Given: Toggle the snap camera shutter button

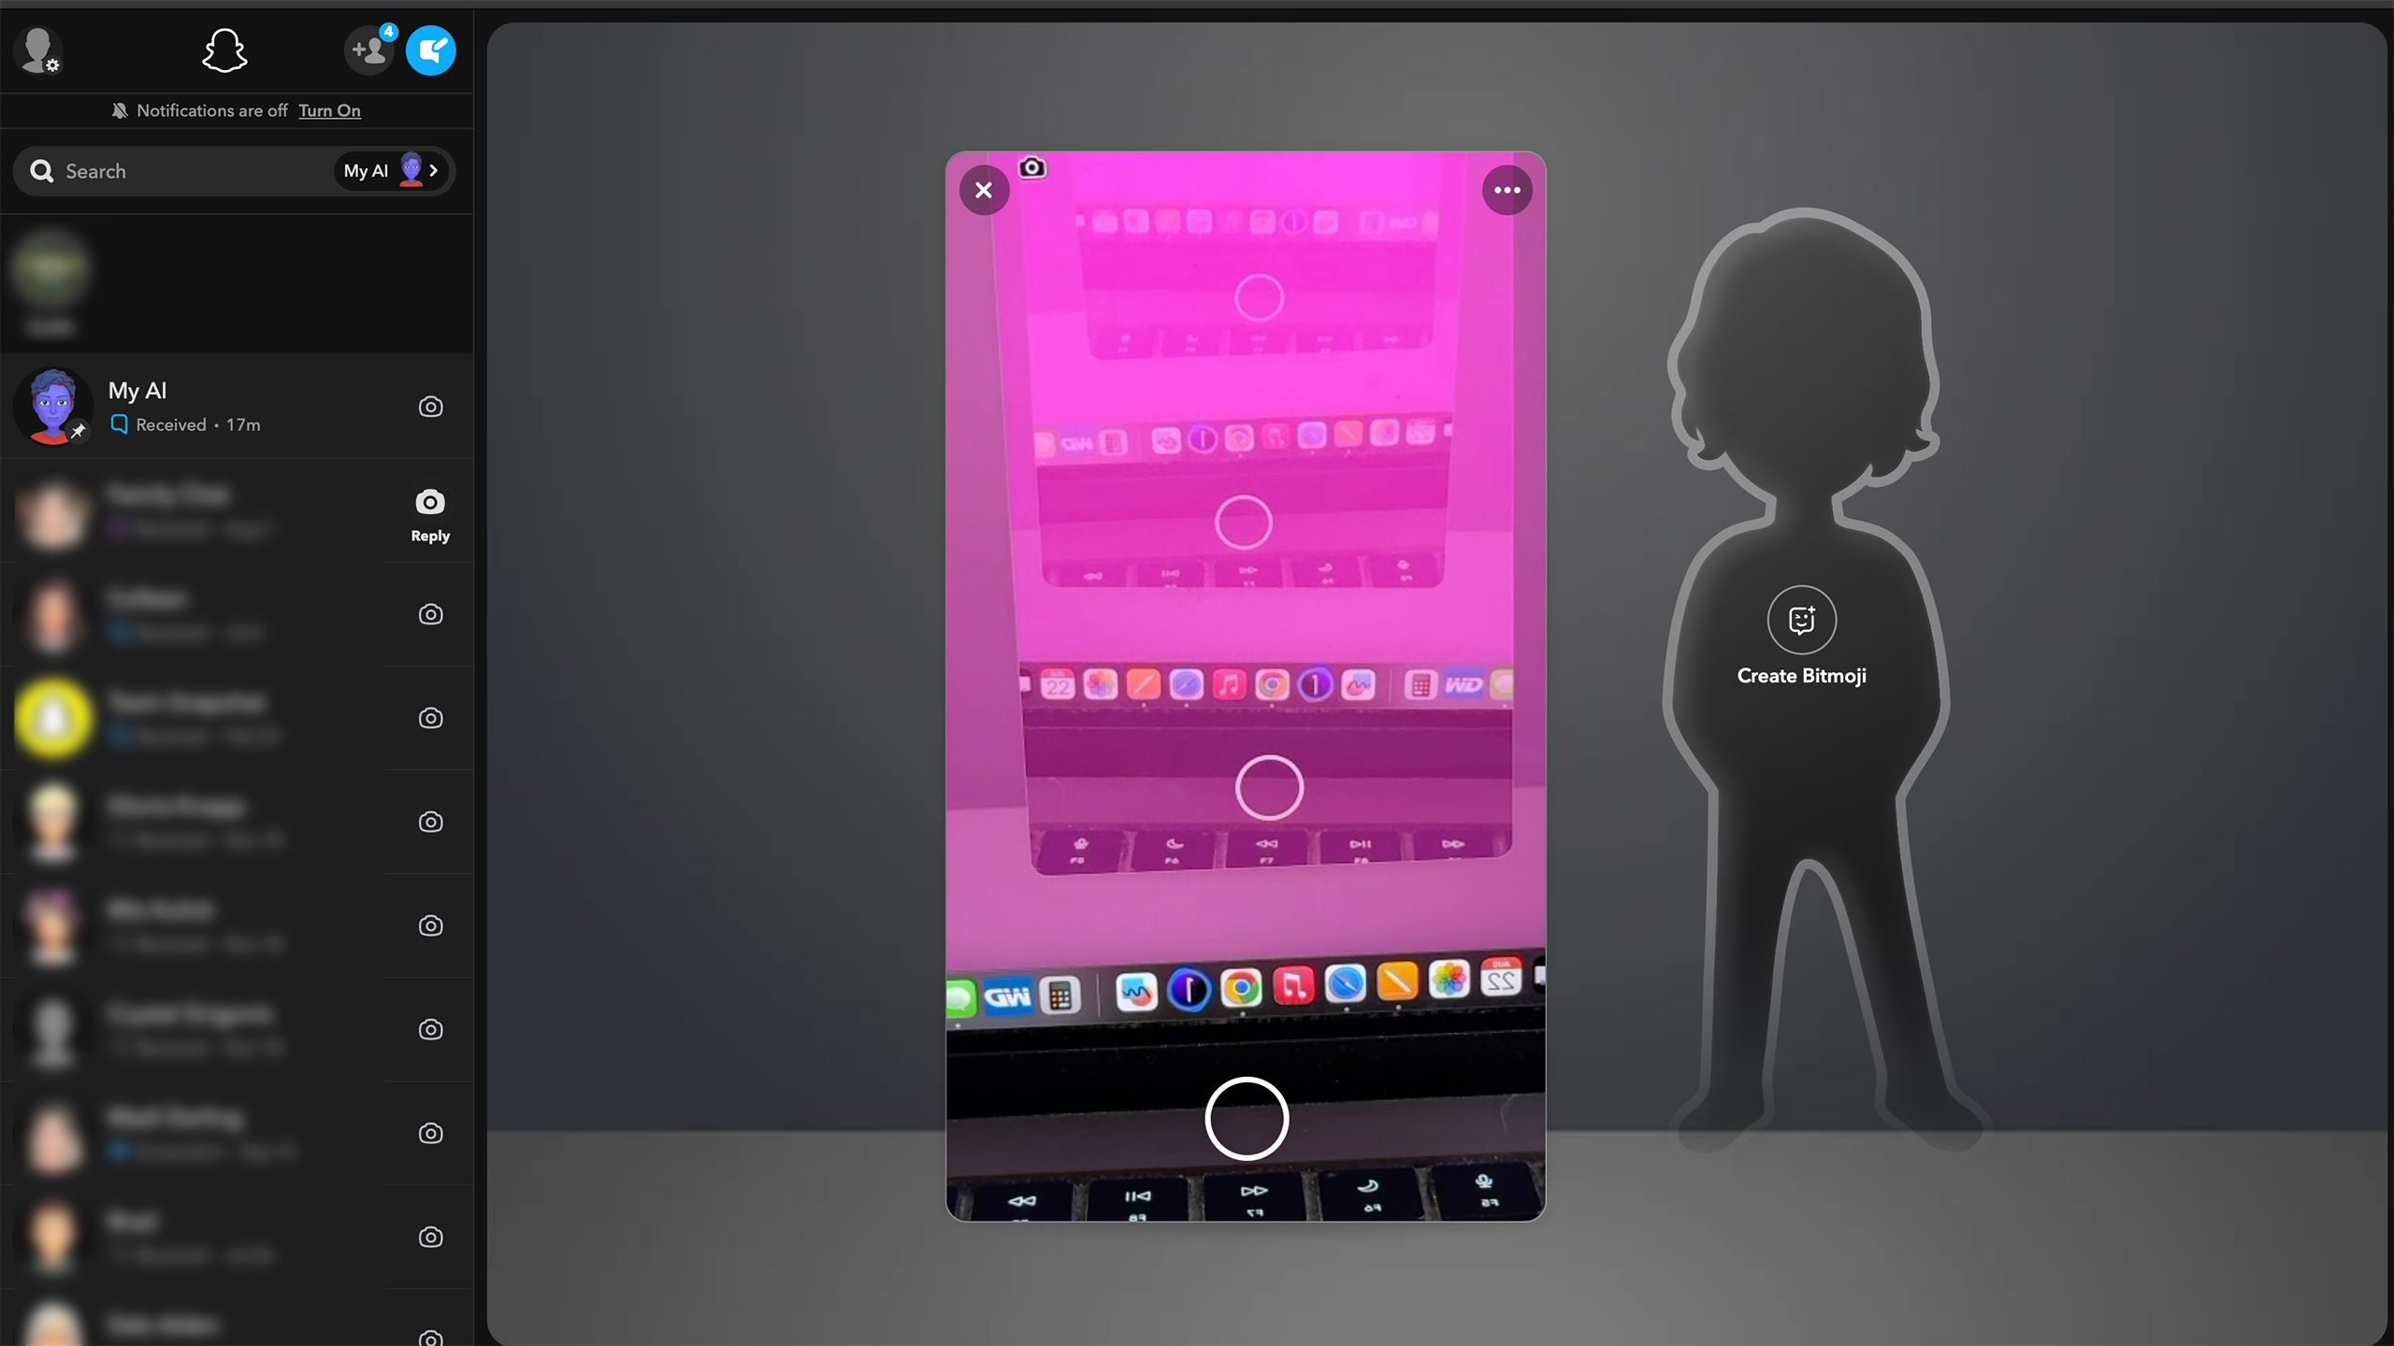Looking at the screenshot, I should [x=1247, y=1118].
